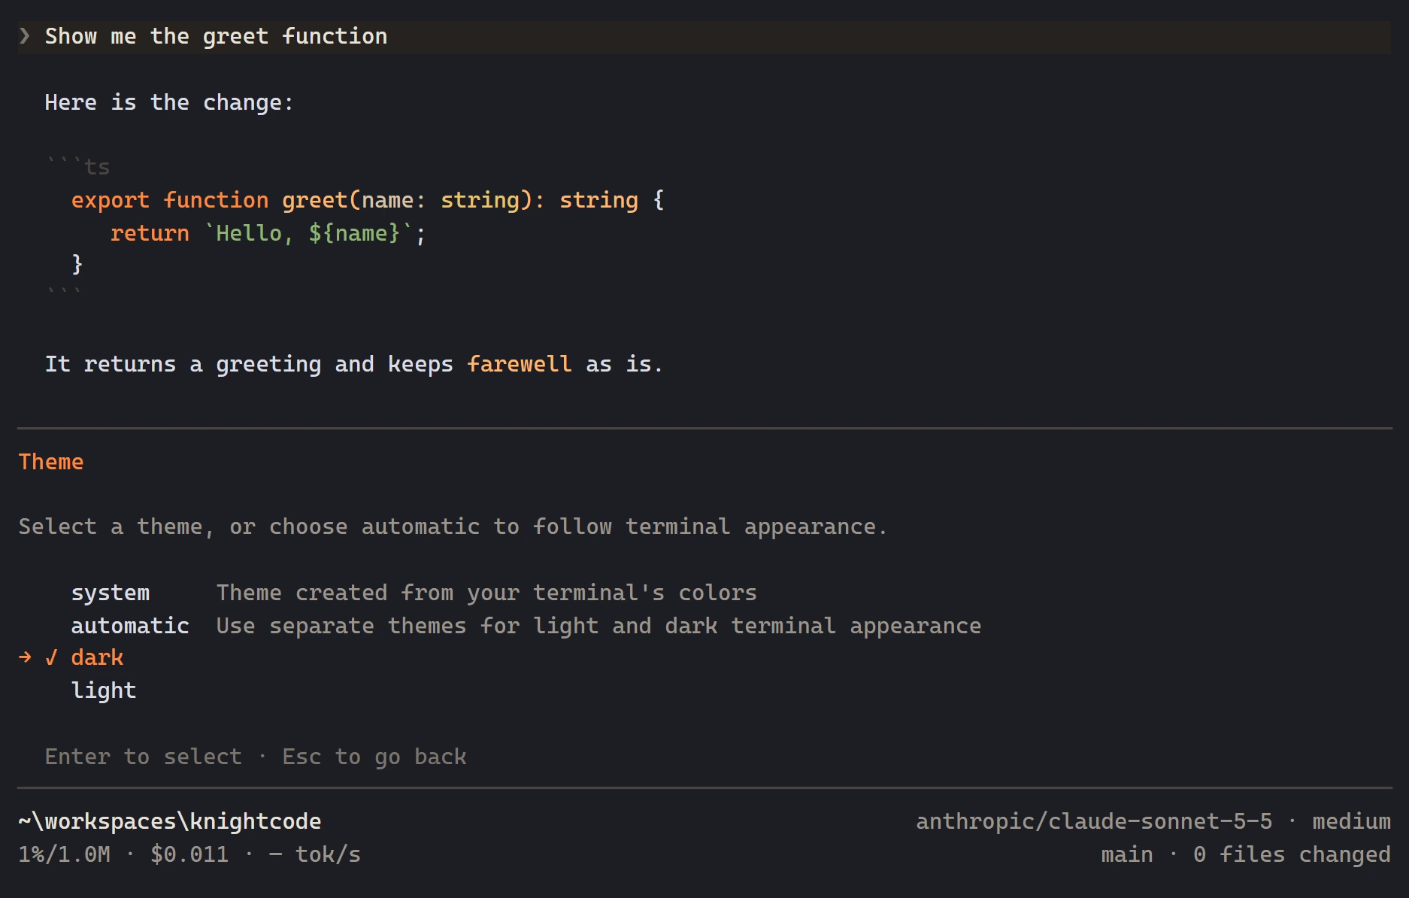Click 'Select a theme, or choose automatic' description
Viewport: 1409px width, 898px height.
453,526
